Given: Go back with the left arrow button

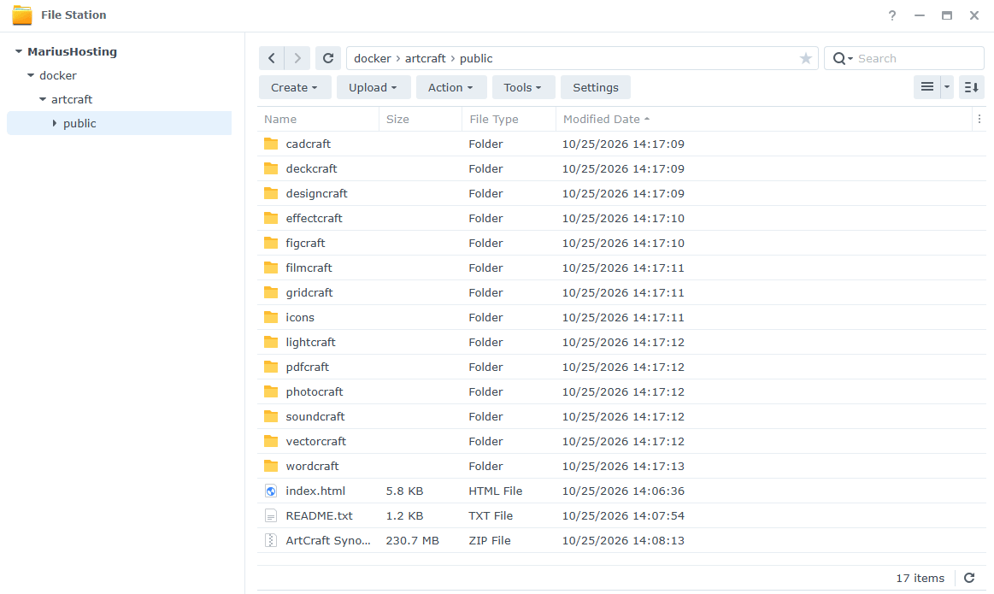Looking at the screenshot, I should tap(271, 58).
